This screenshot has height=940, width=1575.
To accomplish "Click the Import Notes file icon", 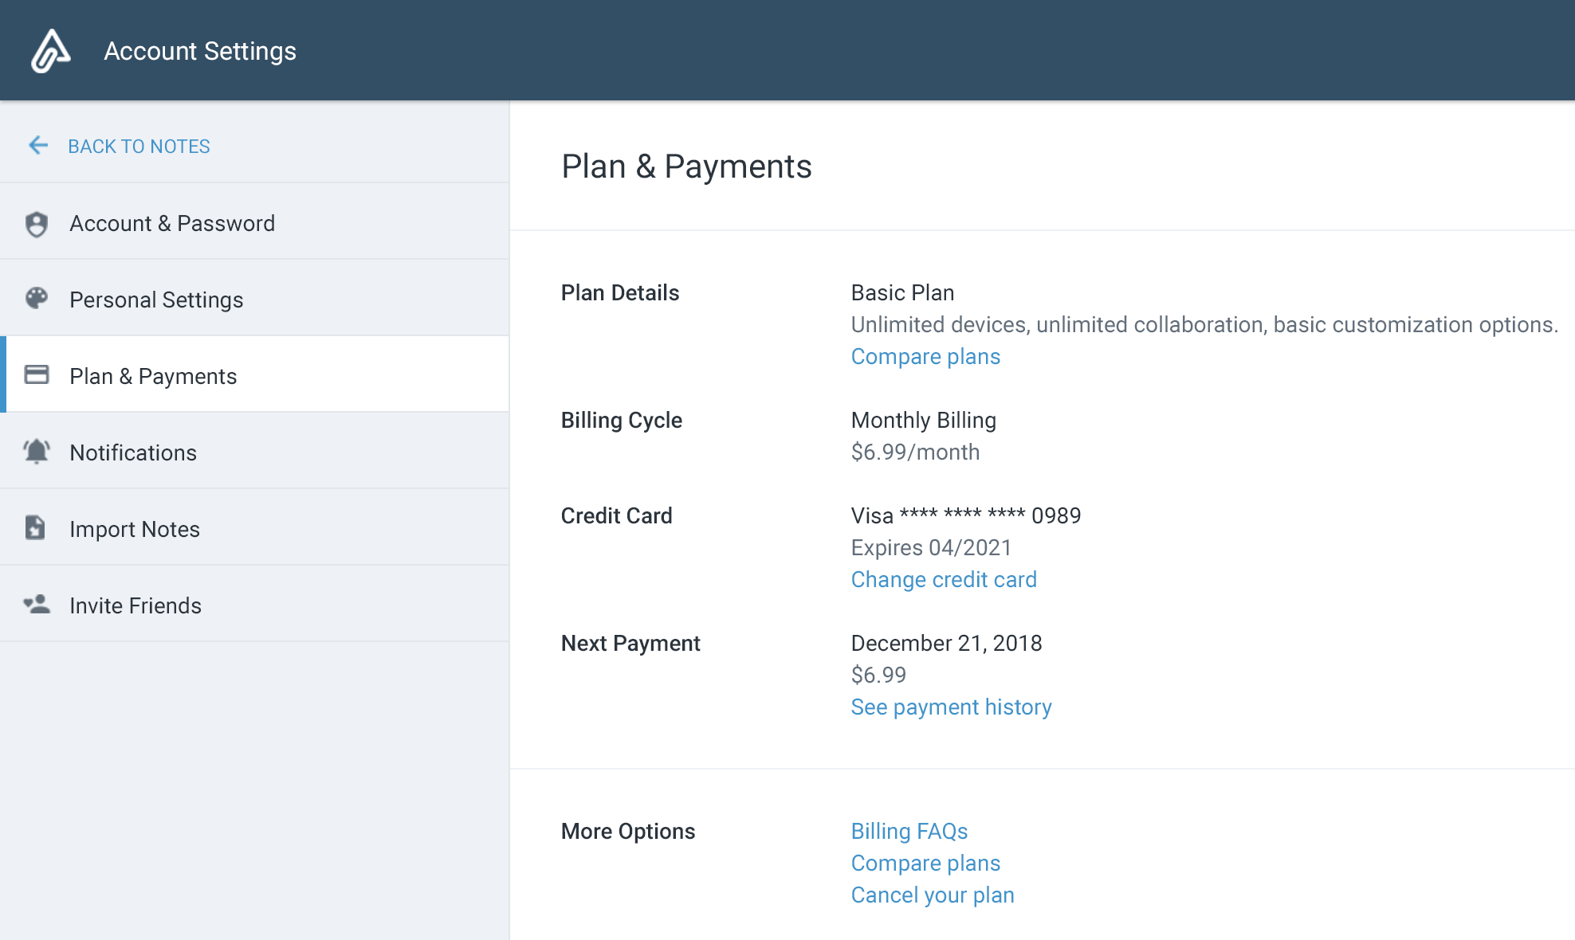I will pos(35,527).
